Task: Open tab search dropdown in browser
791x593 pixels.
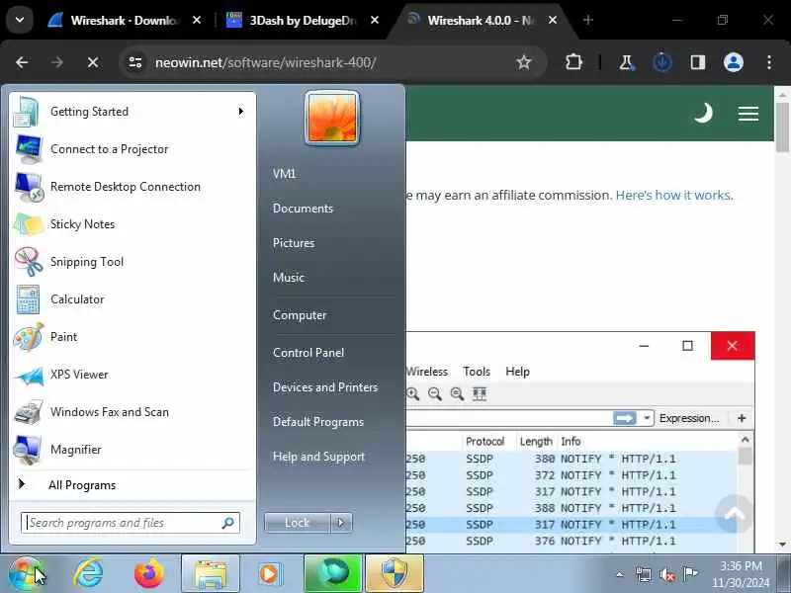Action: pos(20,20)
